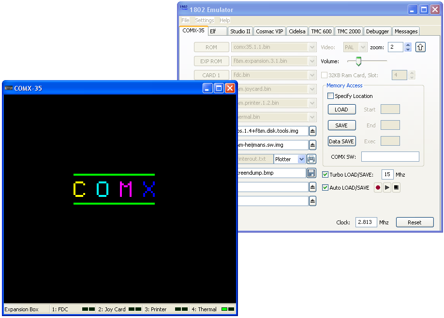The width and height of the screenshot is (444, 318).
Task: Select the COMX-35 tab
Action: (193, 30)
